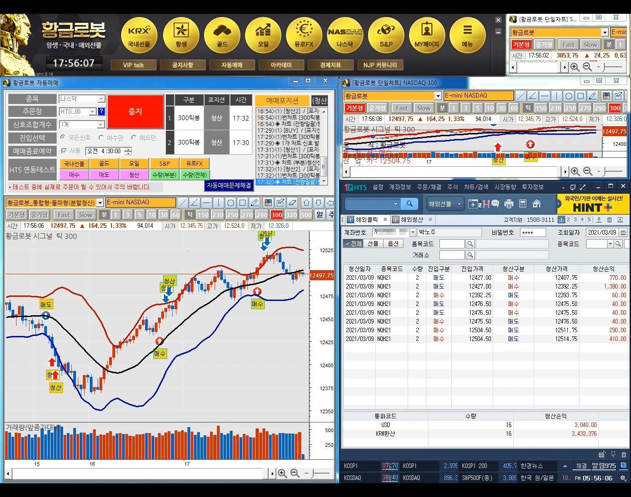Screen dimensions: 631x497
Task: Expand 황금로봇 dropdown in NASDAQ-100 chart window
Action: point(438,96)
